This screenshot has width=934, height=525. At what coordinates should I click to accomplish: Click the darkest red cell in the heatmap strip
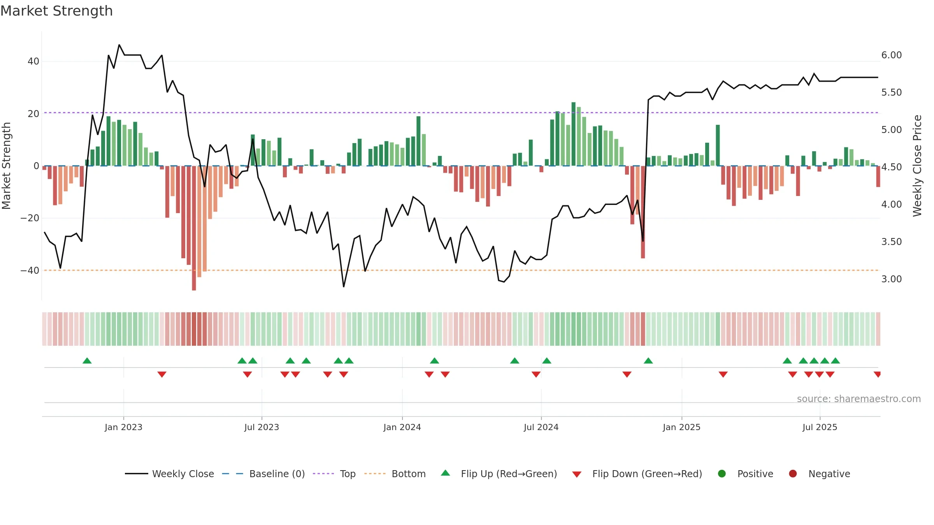point(194,329)
